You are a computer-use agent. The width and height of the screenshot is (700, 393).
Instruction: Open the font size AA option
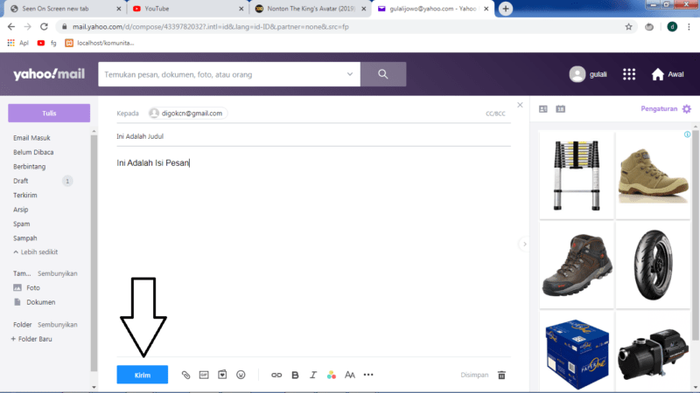click(x=350, y=376)
